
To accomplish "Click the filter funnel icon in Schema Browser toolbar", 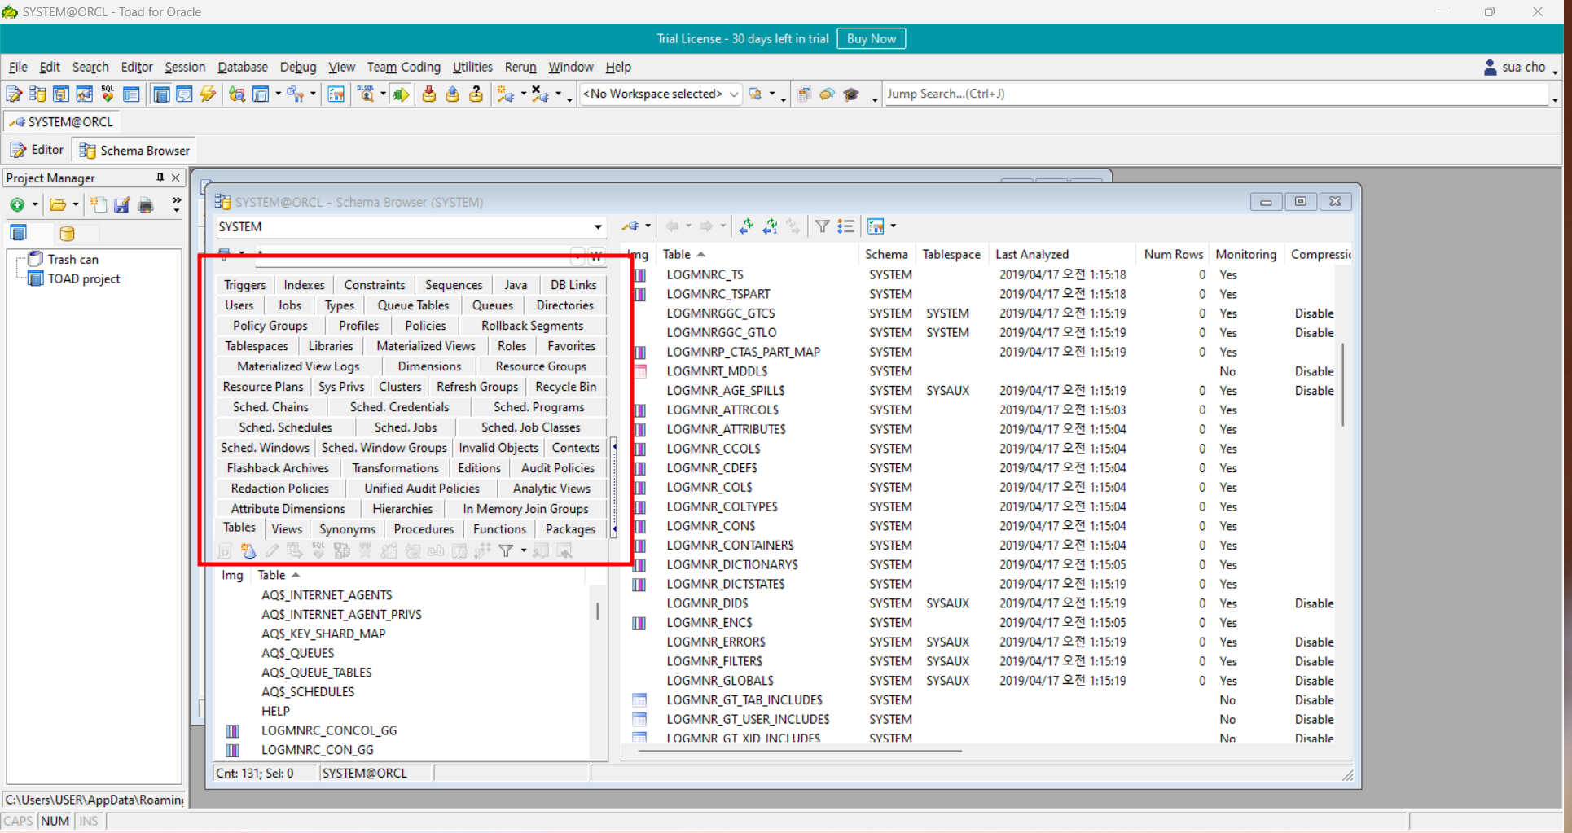I will click(823, 226).
